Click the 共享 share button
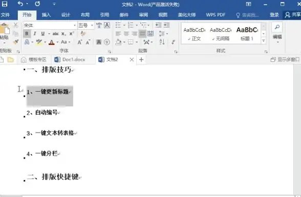Screen dimensions: 301x197 click(x=293, y=15)
